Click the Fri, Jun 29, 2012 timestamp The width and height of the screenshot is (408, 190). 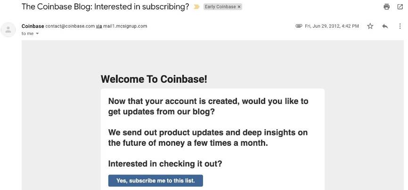[x=332, y=26]
